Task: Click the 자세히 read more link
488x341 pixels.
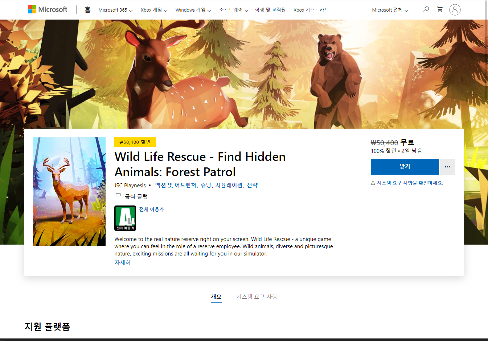Action: pyautogui.click(x=122, y=263)
